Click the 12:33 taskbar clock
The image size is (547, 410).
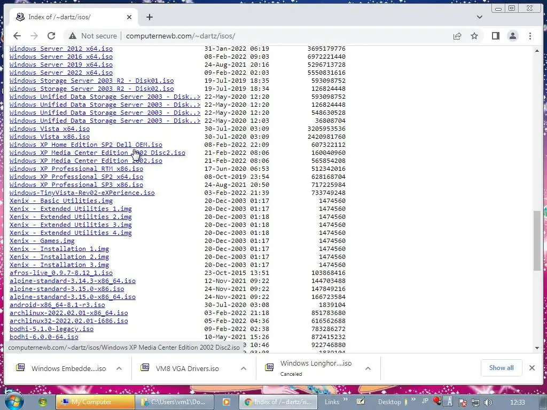tap(517, 403)
